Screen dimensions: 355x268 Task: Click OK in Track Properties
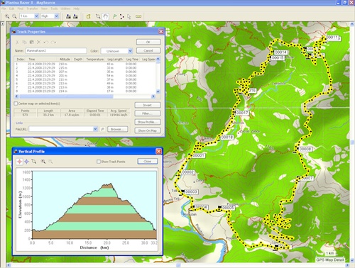click(148, 42)
